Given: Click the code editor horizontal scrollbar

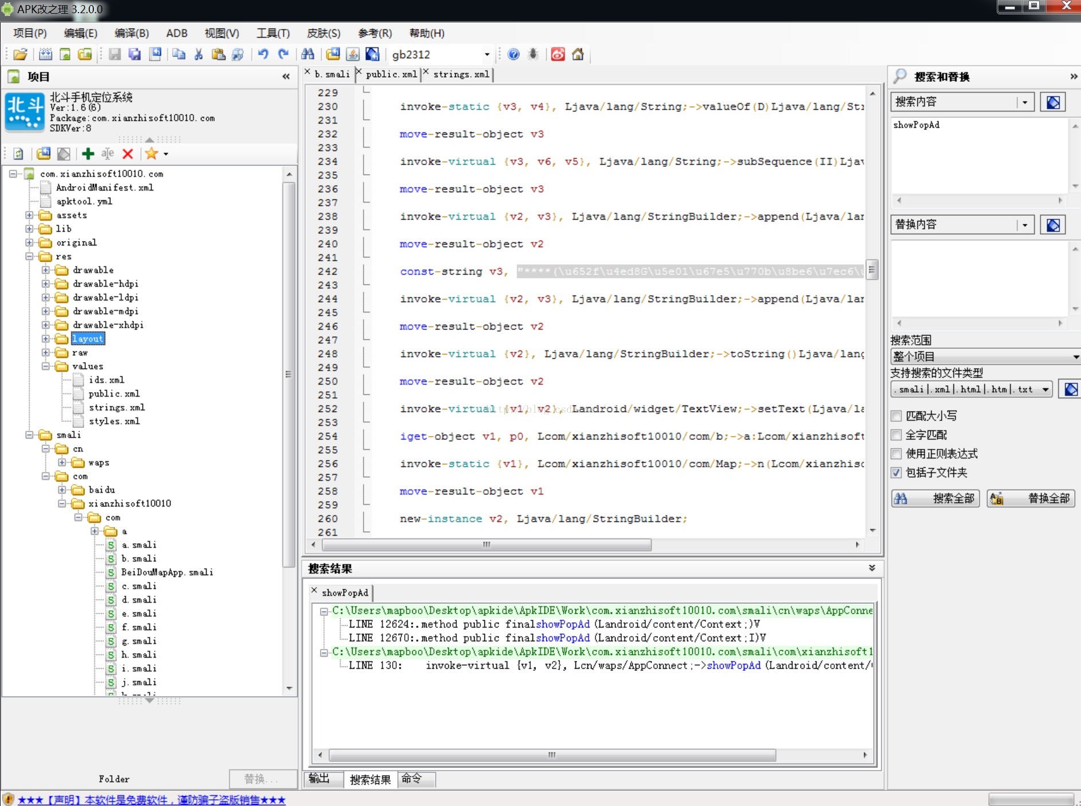Looking at the screenshot, I should coord(486,544).
